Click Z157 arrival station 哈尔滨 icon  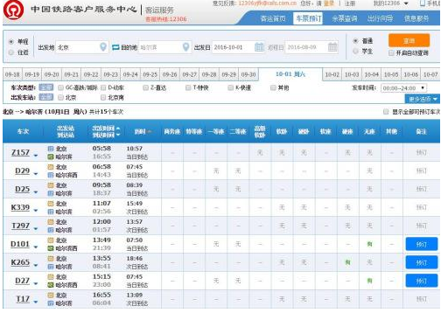tap(51, 157)
